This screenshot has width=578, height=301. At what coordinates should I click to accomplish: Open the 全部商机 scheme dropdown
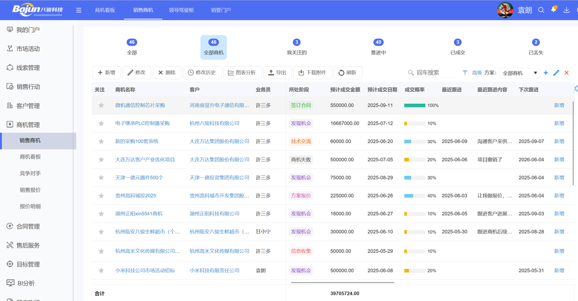click(x=520, y=73)
